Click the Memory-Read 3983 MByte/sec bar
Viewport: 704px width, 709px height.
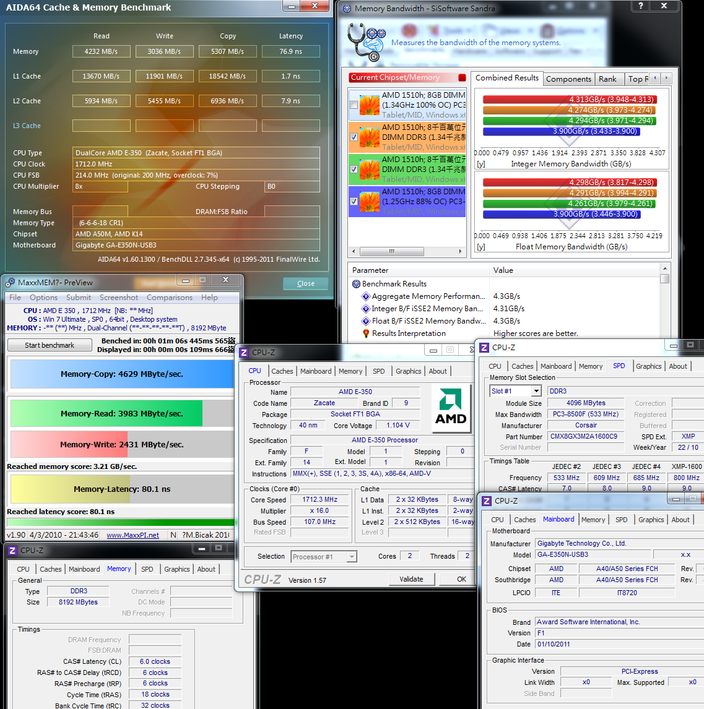coord(122,413)
